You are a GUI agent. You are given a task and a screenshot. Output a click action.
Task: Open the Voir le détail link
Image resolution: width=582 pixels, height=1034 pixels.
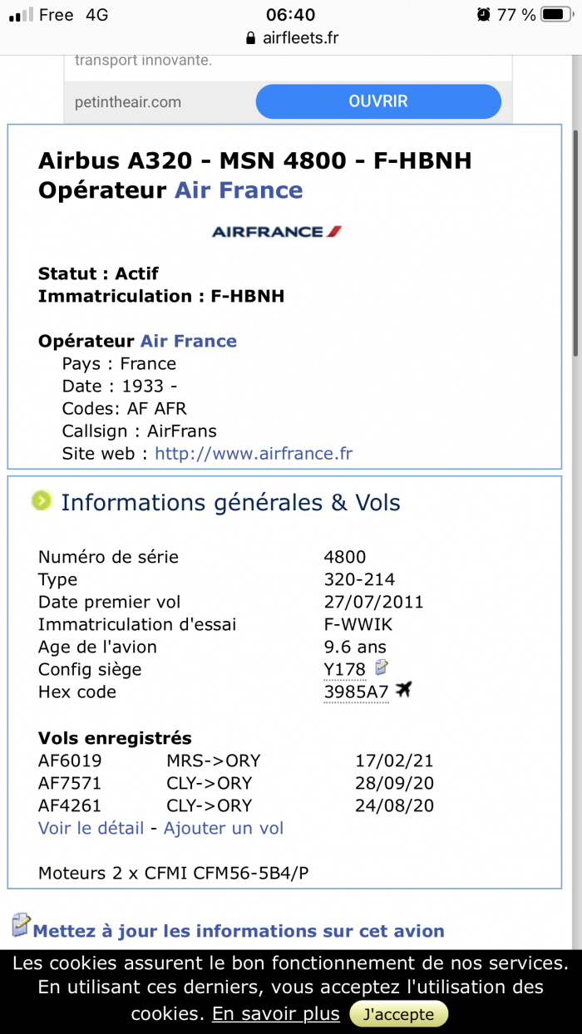pyautogui.click(x=91, y=828)
